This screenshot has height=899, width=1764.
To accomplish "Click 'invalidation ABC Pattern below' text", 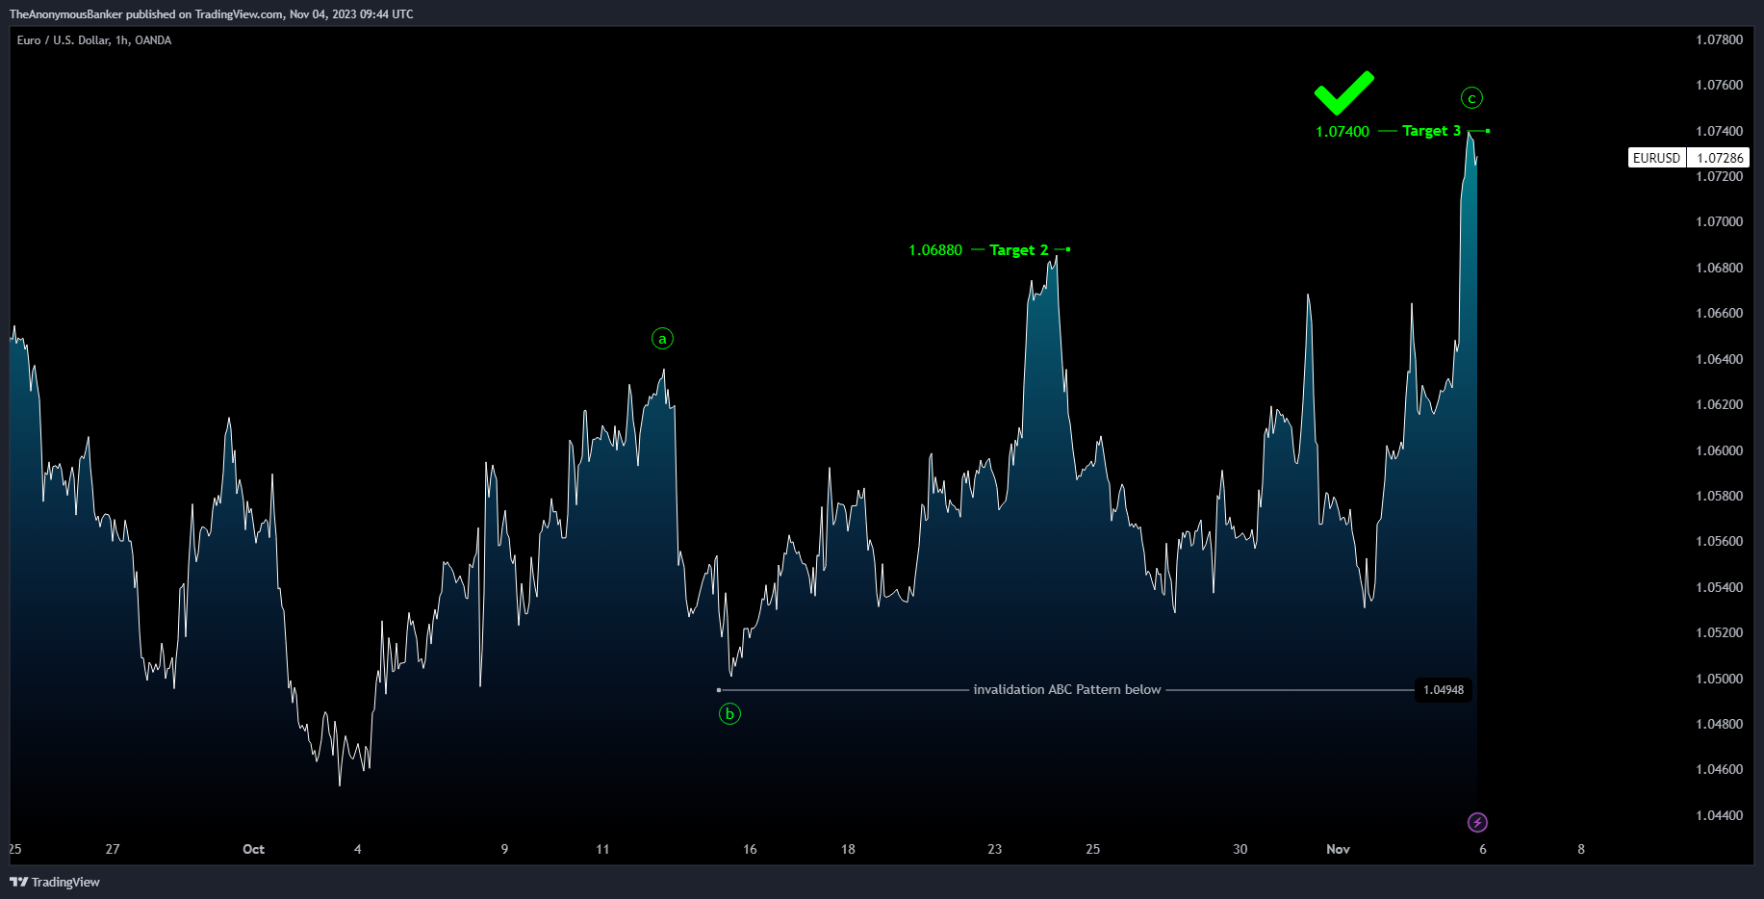I will click(1067, 690).
